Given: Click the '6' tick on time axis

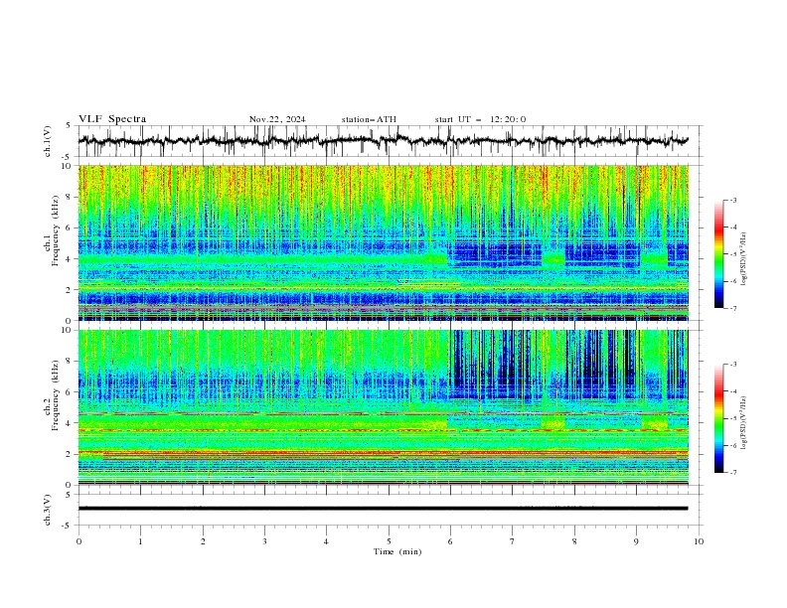Looking at the screenshot, I should (x=450, y=541).
